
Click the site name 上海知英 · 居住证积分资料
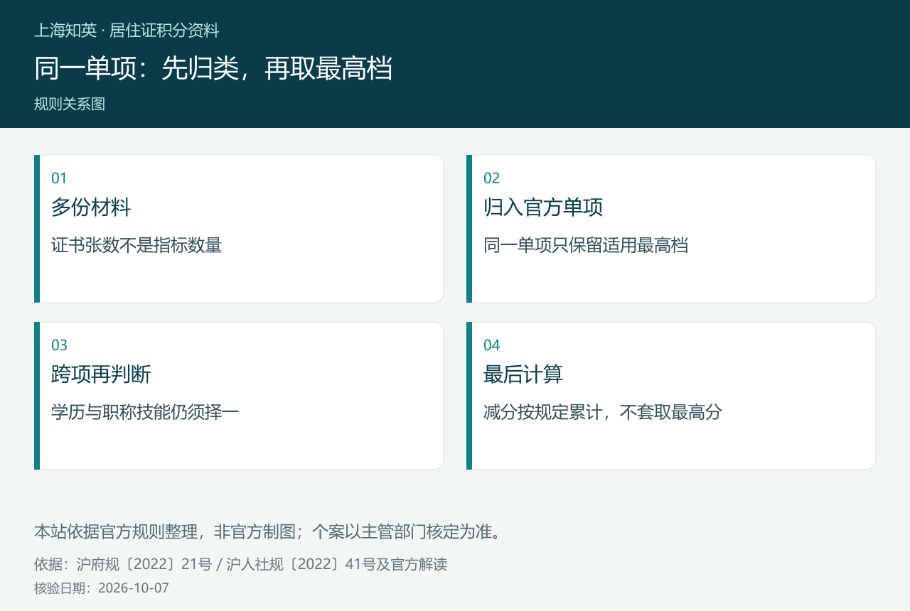pos(127,31)
